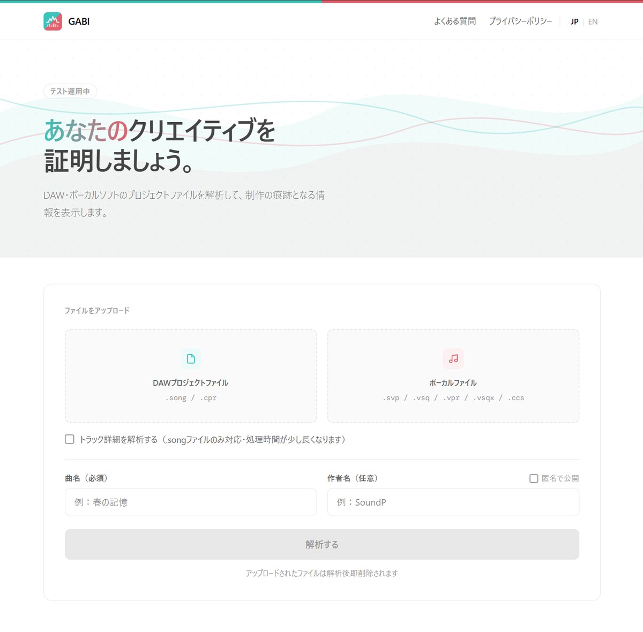
Task: Click the 解析する button
Action: pos(322,544)
